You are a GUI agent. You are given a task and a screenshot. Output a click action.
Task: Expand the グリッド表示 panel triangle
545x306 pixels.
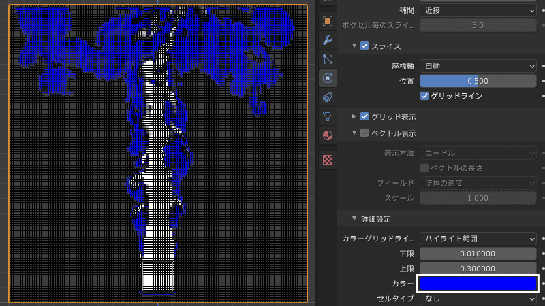point(354,116)
